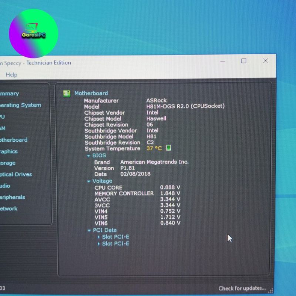
Task: Click the Haswell chipset model value
Action: pyautogui.click(x=156, y=118)
